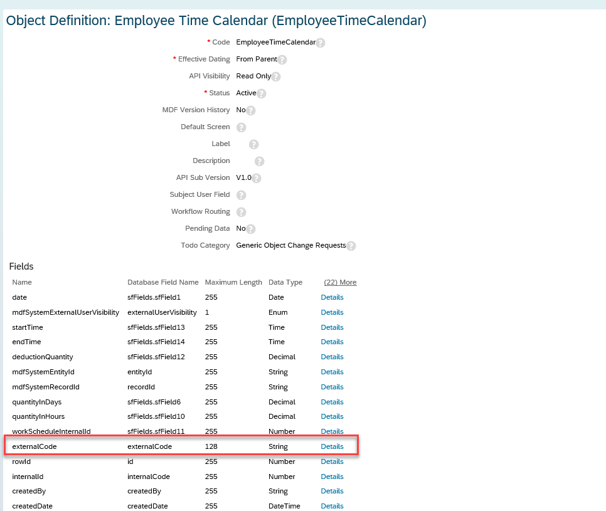Open Details for quantityInHours

(332, 416)
